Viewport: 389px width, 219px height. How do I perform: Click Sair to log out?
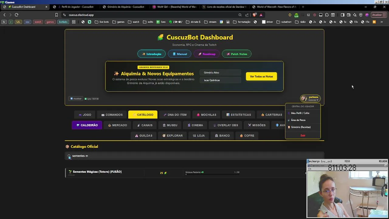point(303,135)
